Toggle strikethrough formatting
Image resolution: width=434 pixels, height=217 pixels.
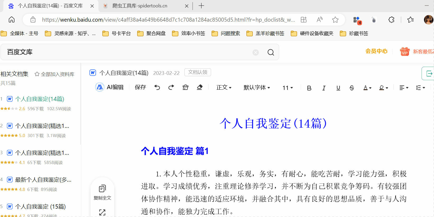[352, 88]
